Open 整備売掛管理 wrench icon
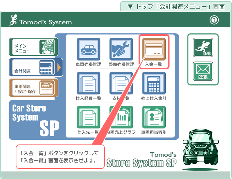232x179 pixels. (121, 49)
